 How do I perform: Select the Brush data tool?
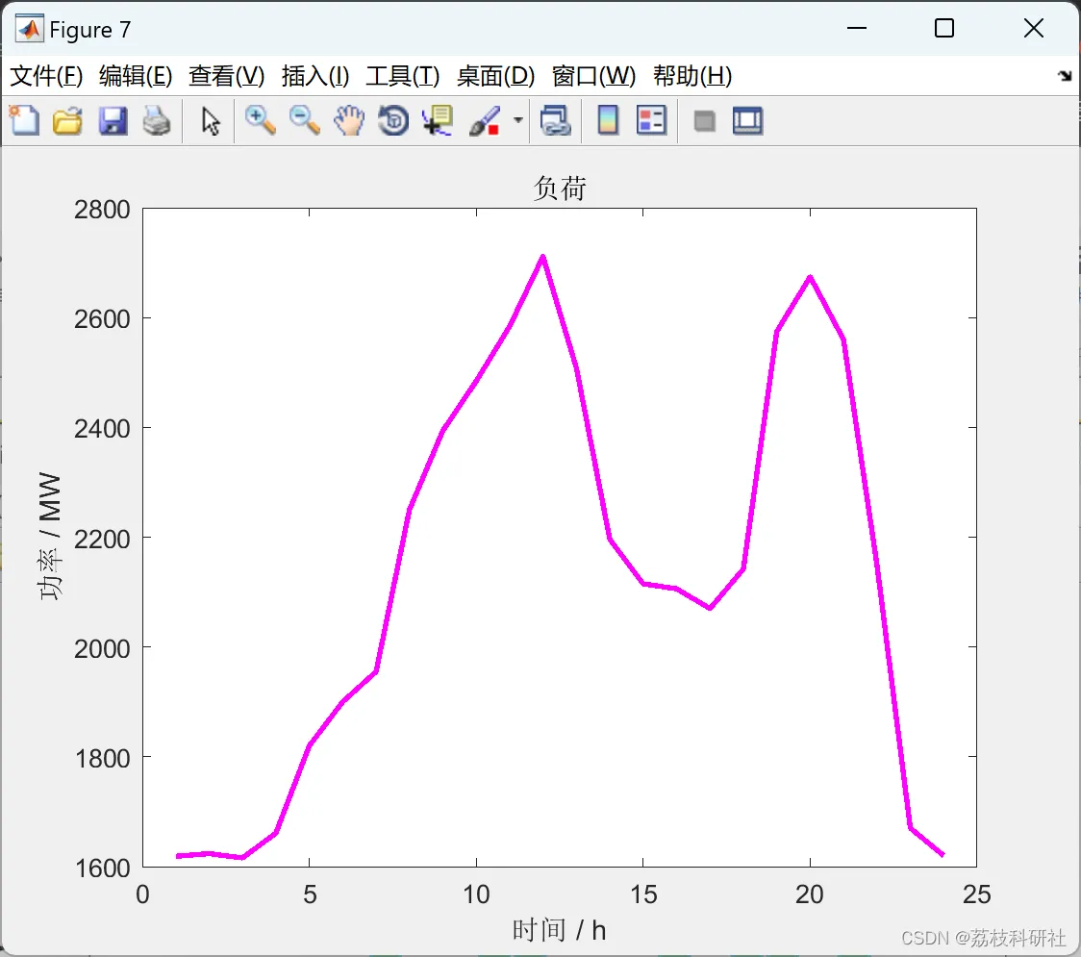(485, 120)
